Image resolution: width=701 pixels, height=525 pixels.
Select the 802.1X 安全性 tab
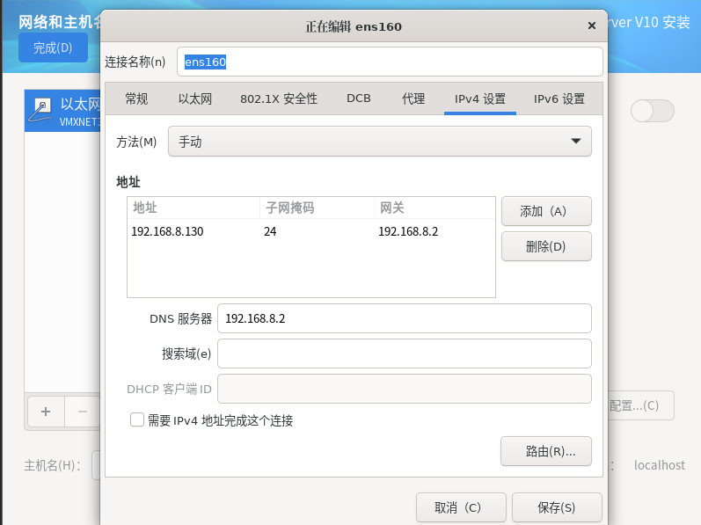279,98
